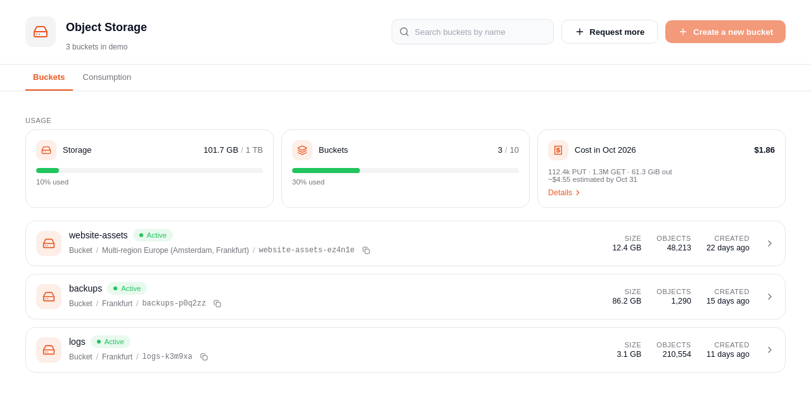
Task: Click the 11 days ago created value
Action: click(x=728, y=354)
